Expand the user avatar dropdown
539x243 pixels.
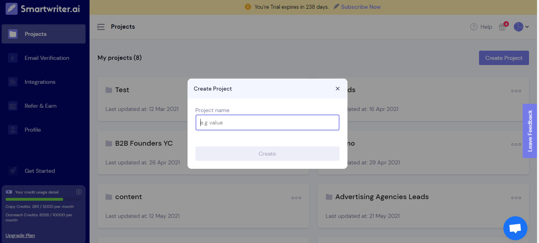tap(521, 27)
